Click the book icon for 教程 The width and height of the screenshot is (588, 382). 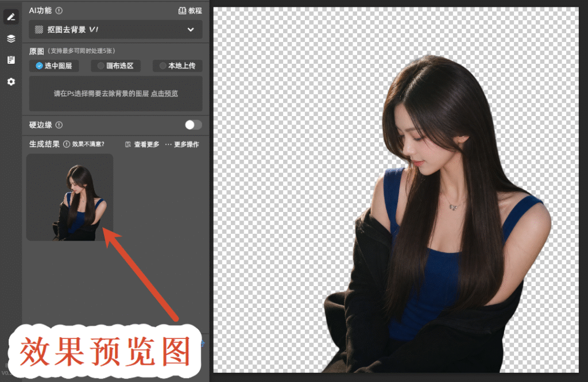click(x=182, y=10)
